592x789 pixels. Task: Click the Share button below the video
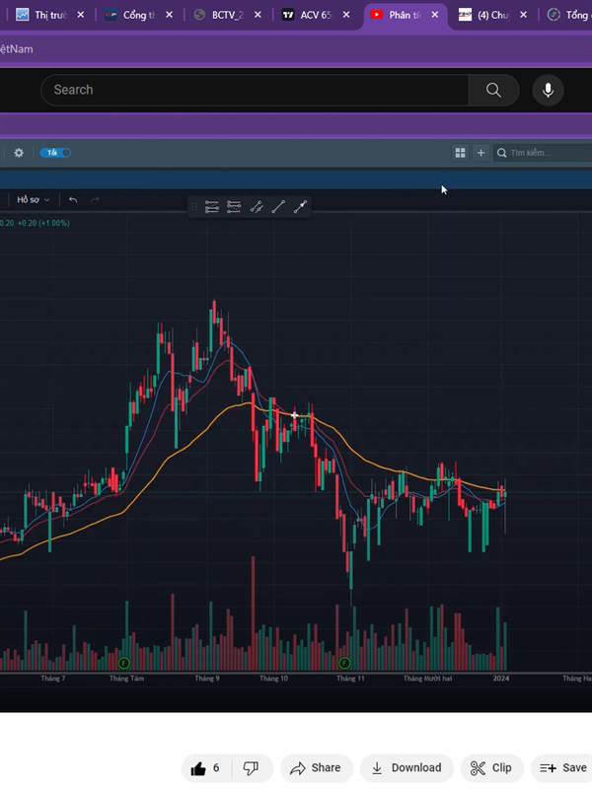click(x=315, y=767)
